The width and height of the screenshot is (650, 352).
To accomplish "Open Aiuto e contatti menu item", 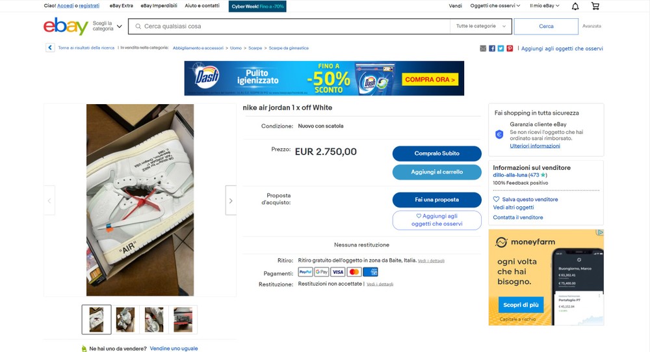I will pos(202,6).
